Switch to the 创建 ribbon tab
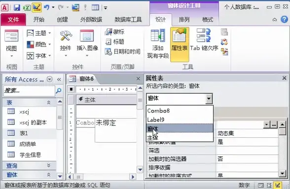Image resolution: width=290 pixels, height=189 pixels. pyautogui.click(x=62, y=19)
